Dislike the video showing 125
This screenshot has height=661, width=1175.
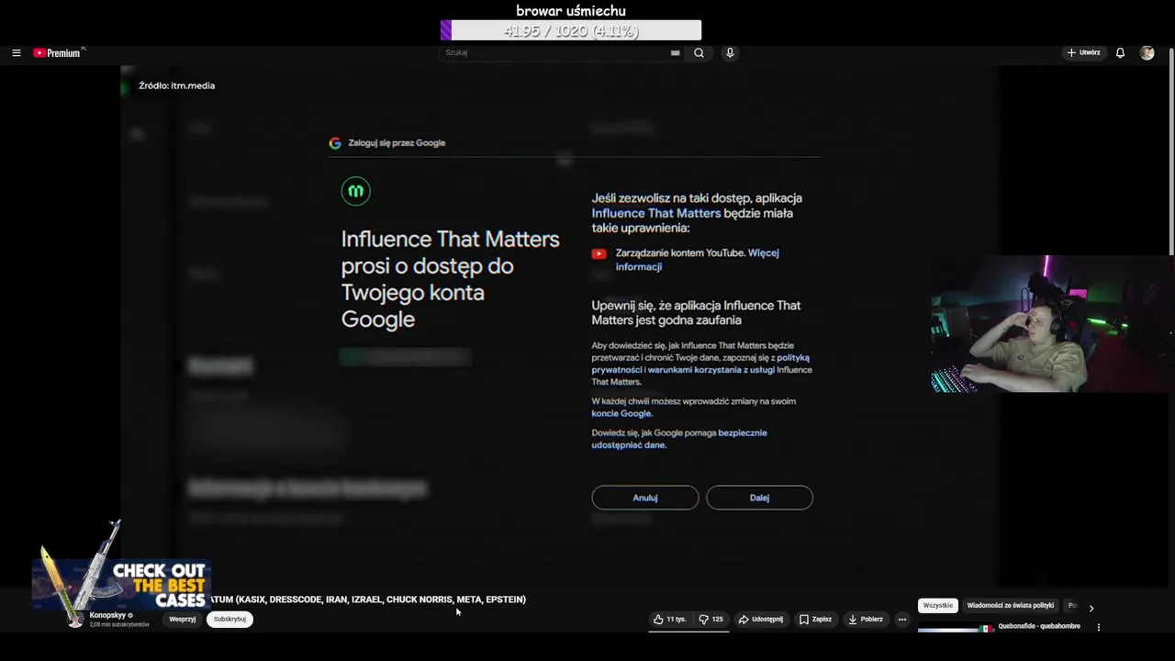point(711,620)
